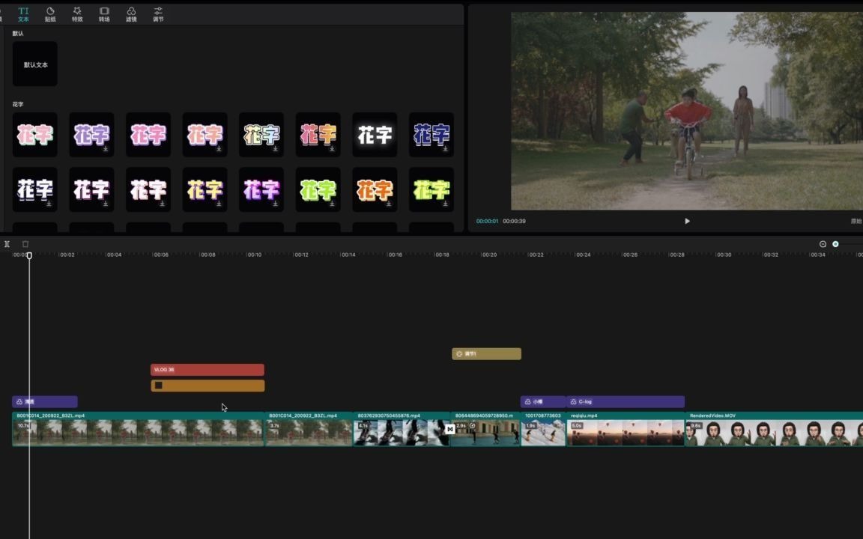Click the 00:20 mark on timeline ruler
863x539 pixels.
pyautogui.click(x=489, y=255)
